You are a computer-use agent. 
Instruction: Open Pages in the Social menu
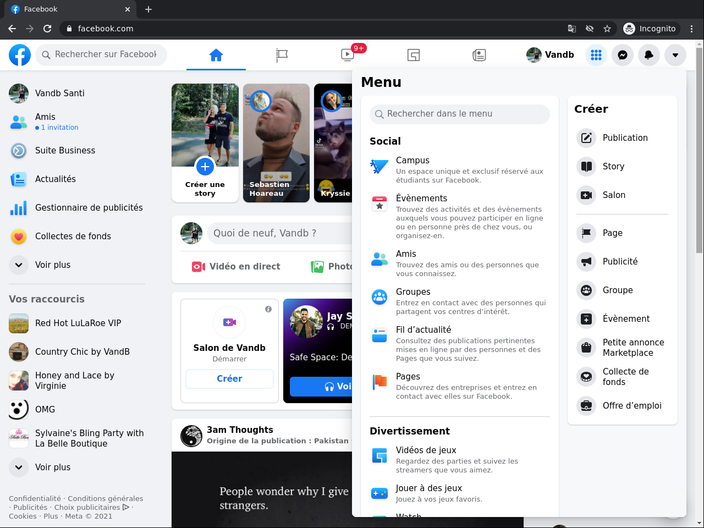pos(460,386)
